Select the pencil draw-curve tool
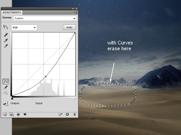This screenshot has width=181, height=135. [x=6, y=87]
